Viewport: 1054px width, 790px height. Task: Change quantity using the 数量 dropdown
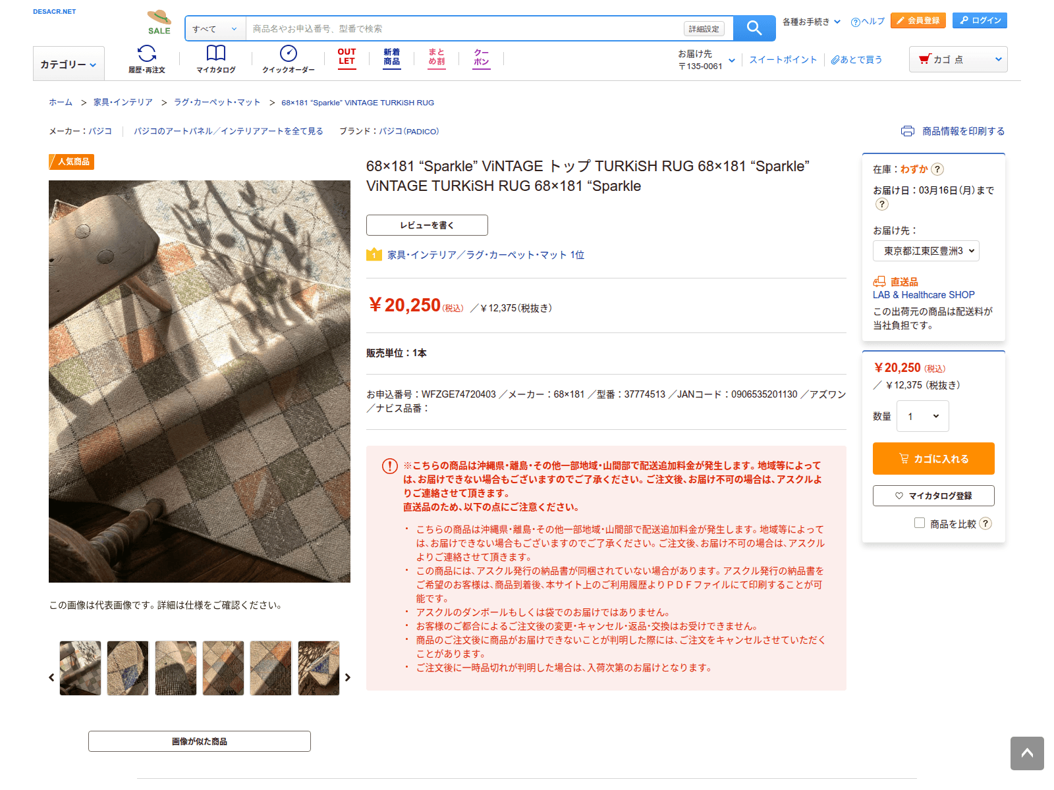pyautogui.click(x=922, y=416)
